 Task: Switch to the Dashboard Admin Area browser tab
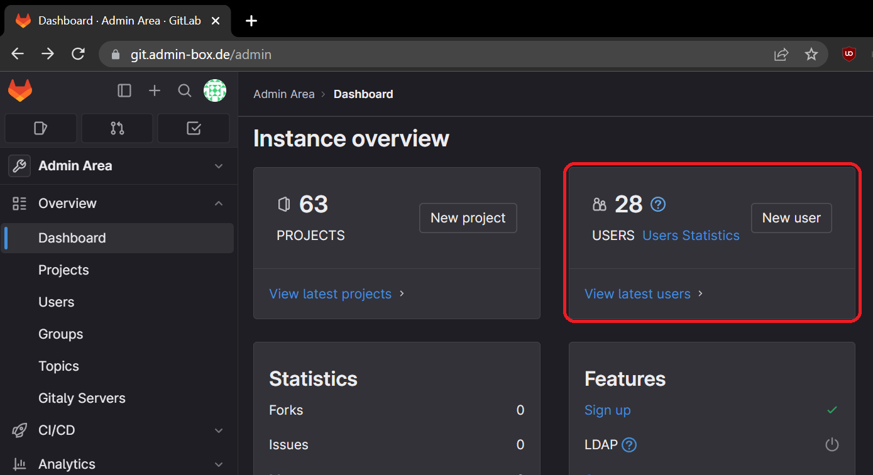click(113, 20)
